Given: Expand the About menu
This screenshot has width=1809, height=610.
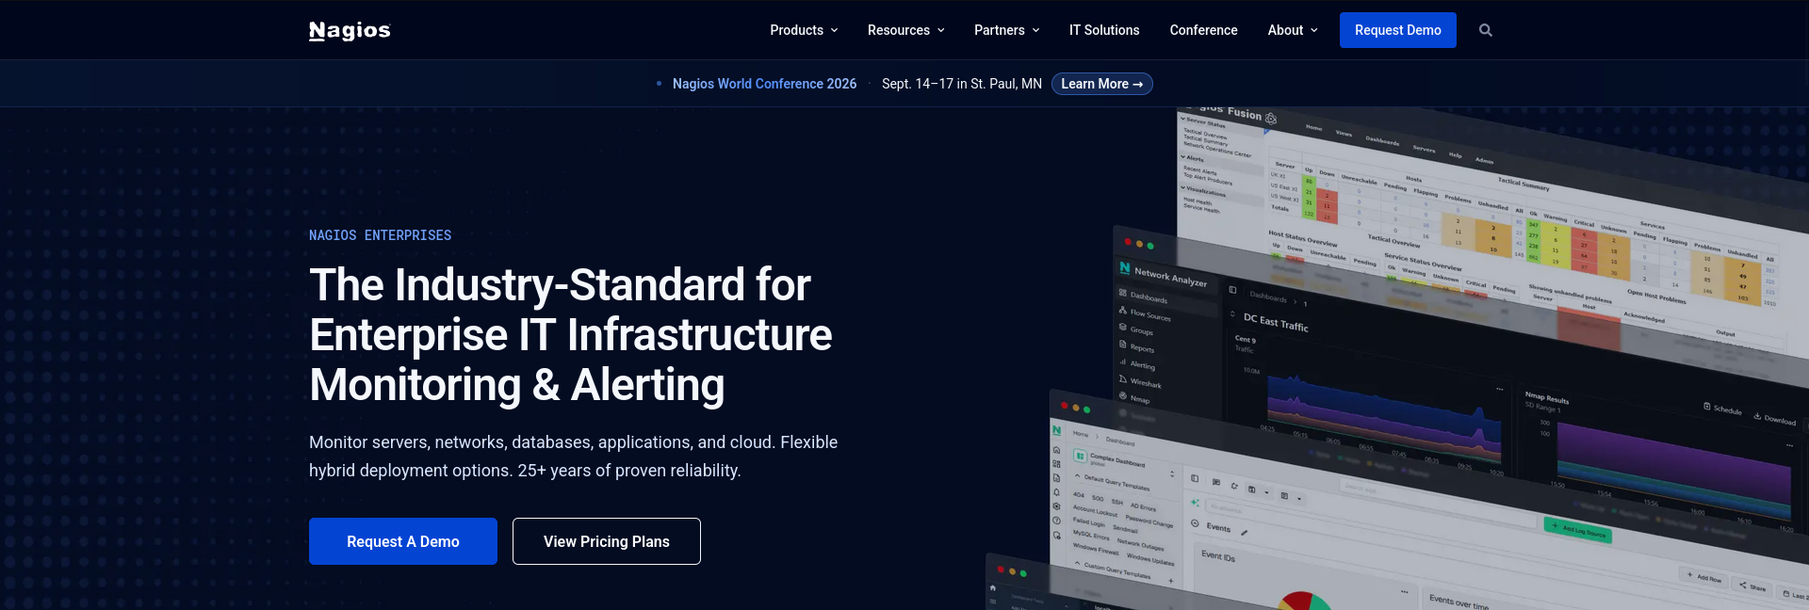Looking at the screenshot, I should tap(1293, 30).
